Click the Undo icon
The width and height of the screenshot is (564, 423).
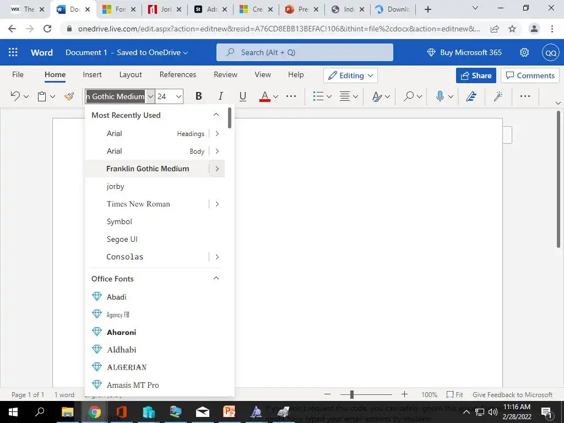pyautogui.click(x=15, y=96)
